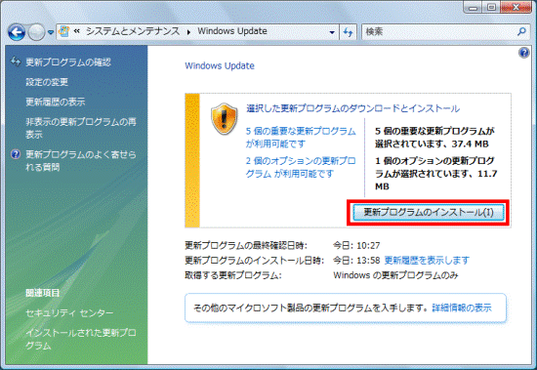Open the recent pages dropdown arrow
The width and height of the screenshot is (537, 370).
(51, 32)
